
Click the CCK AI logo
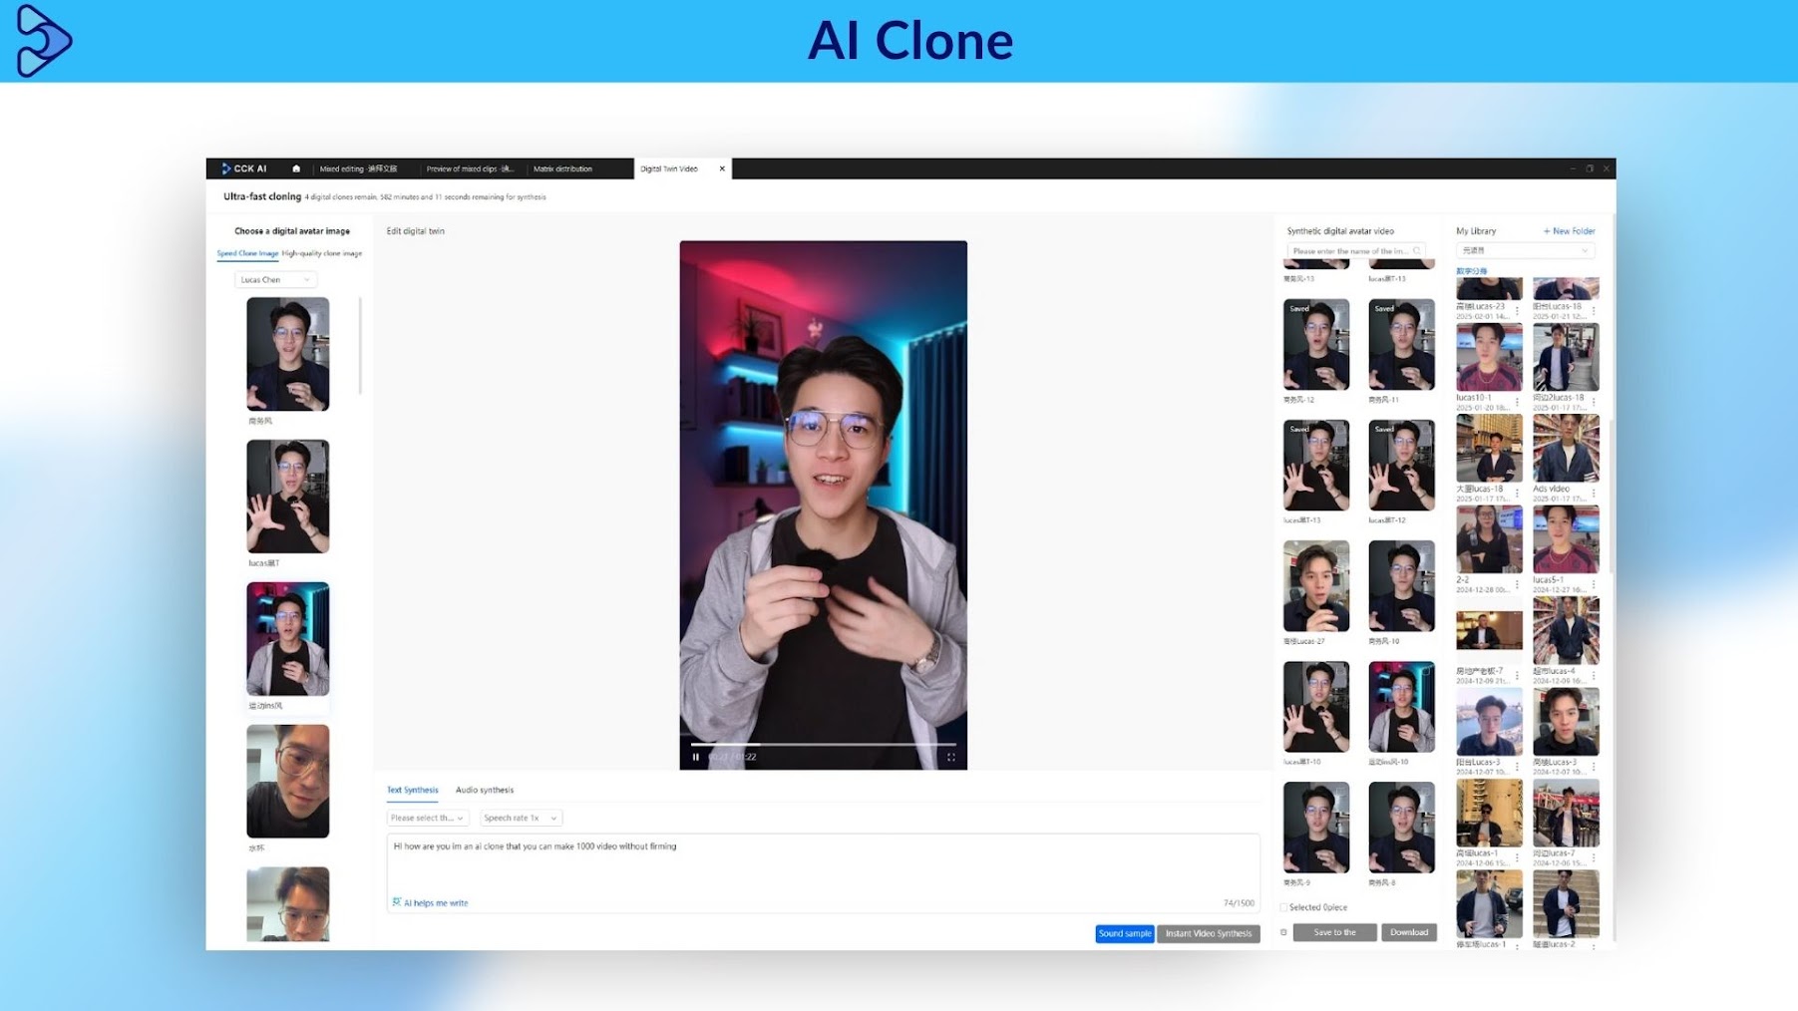tap(244, 168)
